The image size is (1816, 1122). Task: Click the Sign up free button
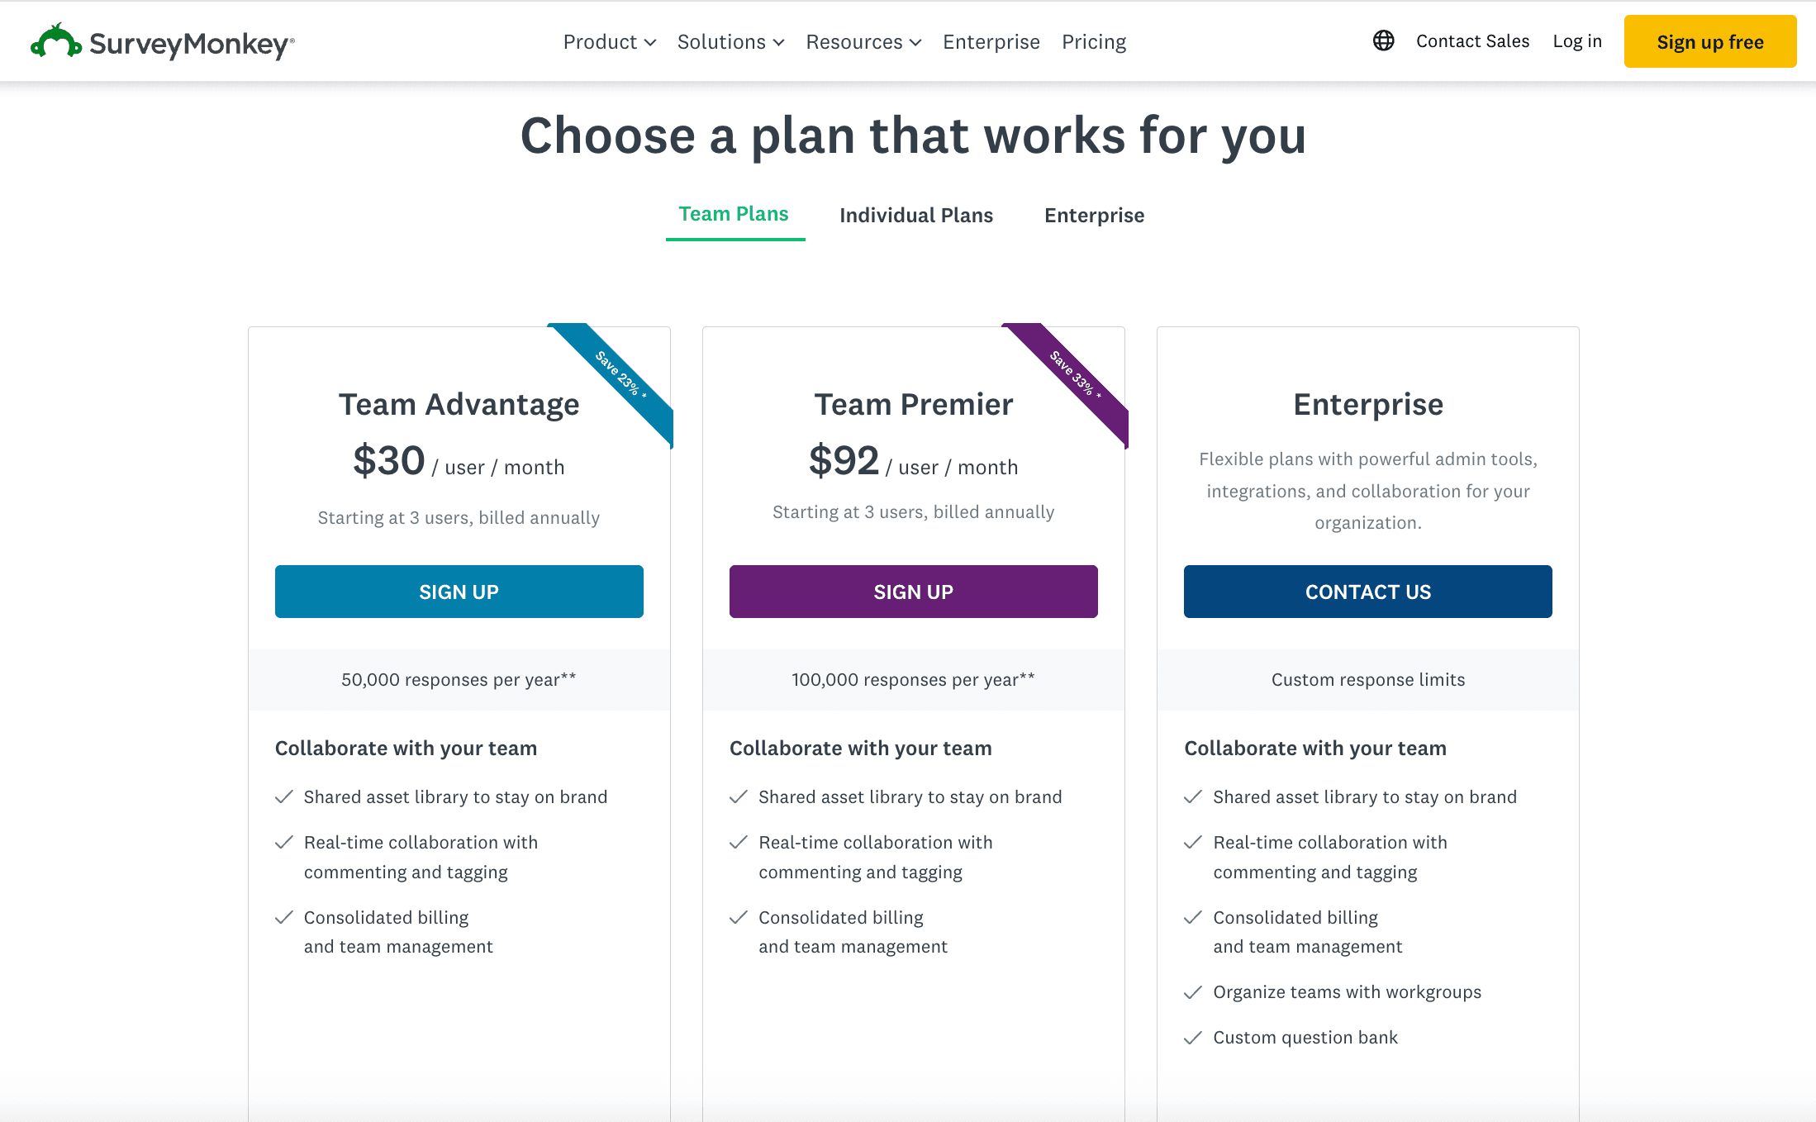click(1709, 41)
